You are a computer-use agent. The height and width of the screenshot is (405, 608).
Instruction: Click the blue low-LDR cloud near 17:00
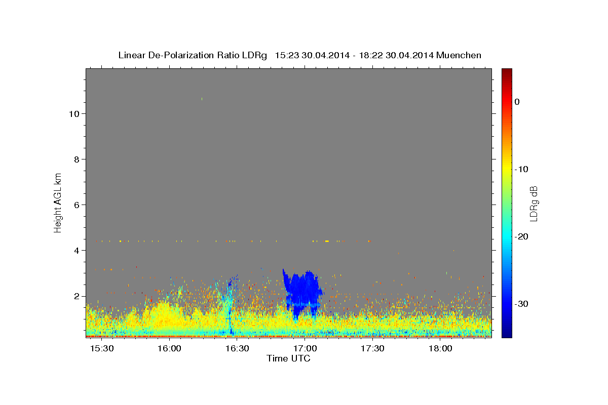click(303, 294)
